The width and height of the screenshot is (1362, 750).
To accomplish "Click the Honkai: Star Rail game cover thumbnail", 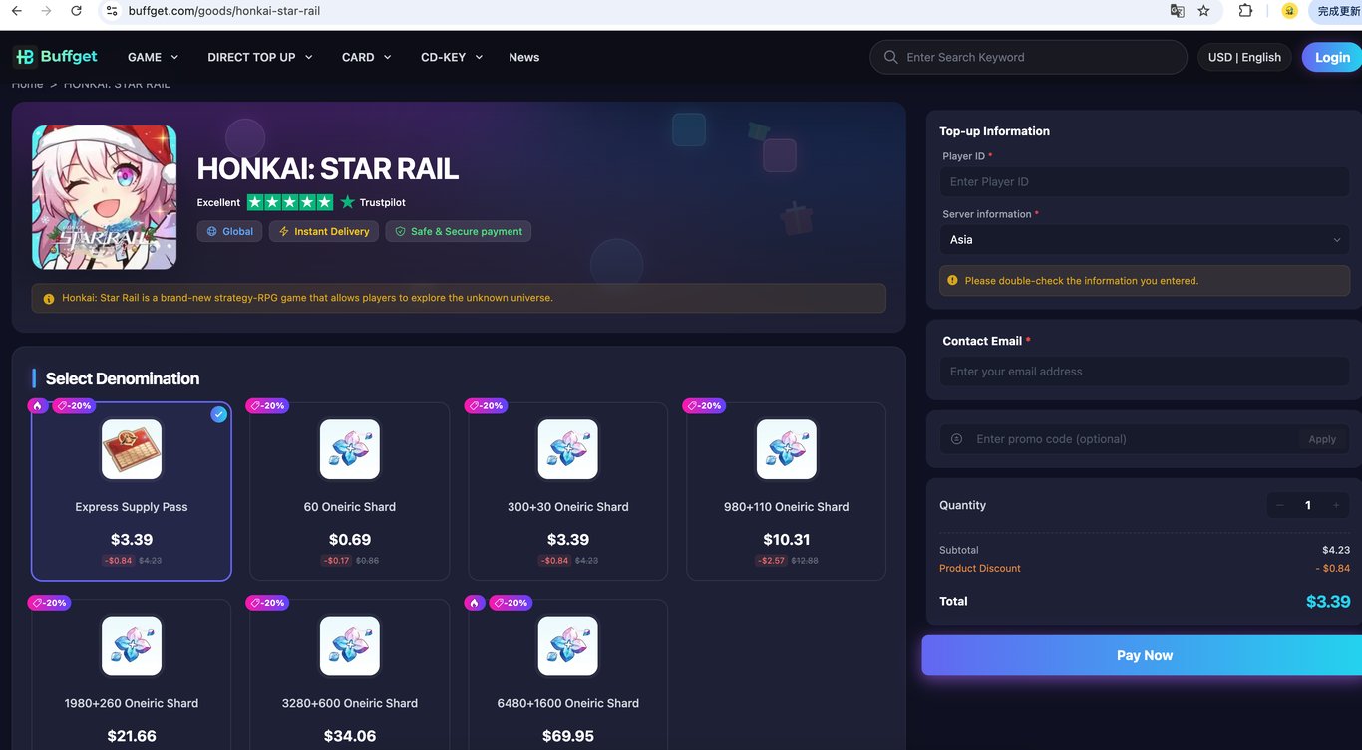I will [105, 197].
